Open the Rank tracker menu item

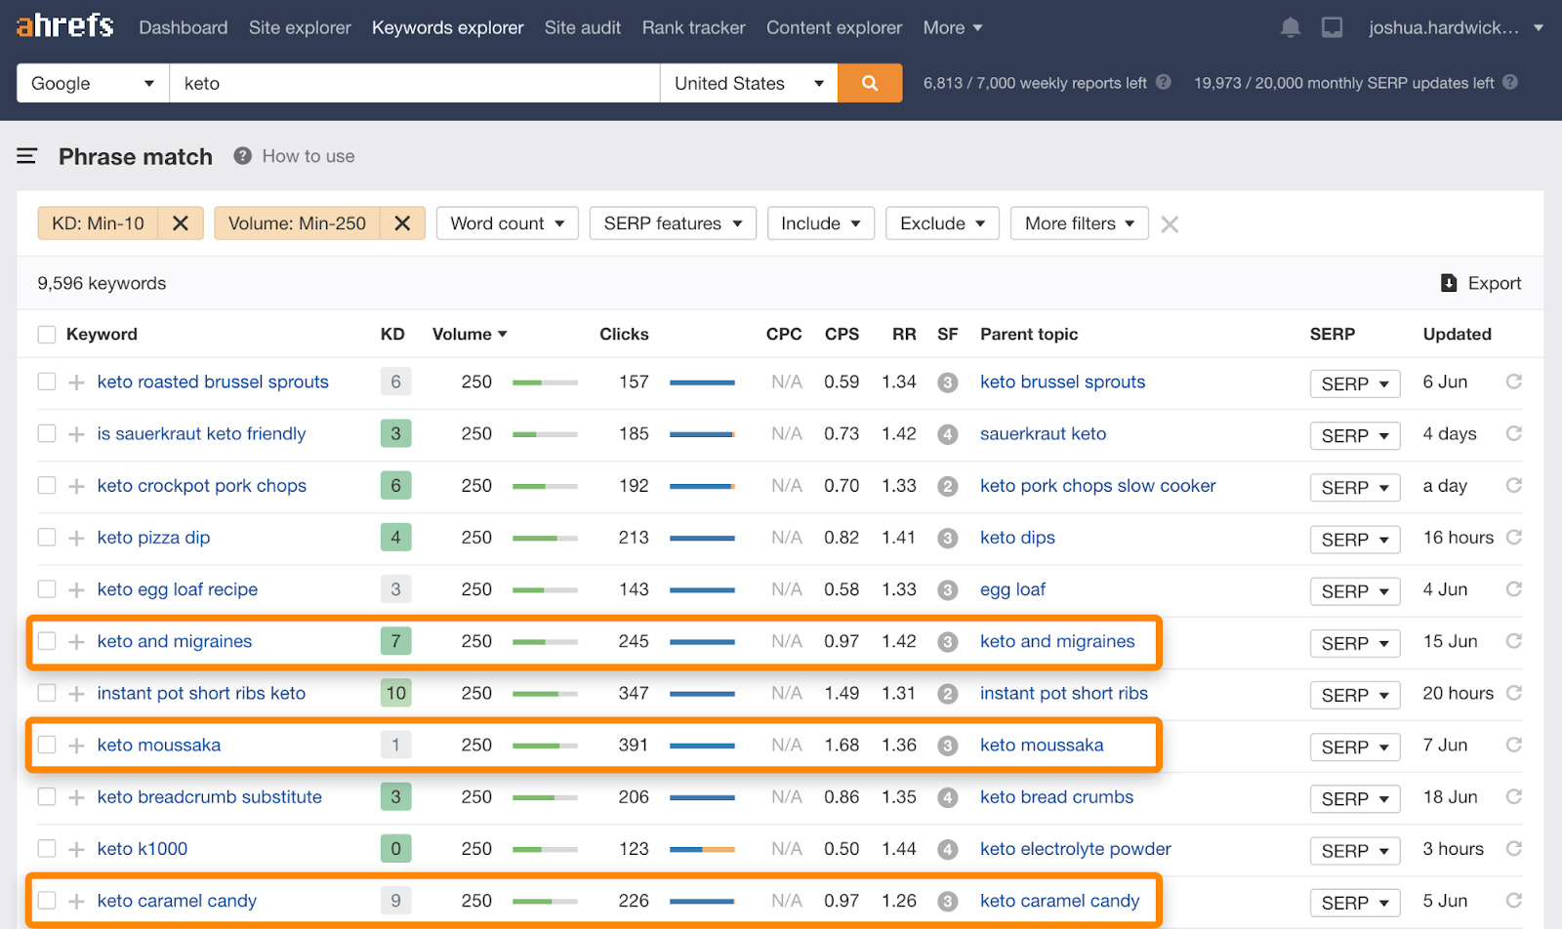coord(693,27)
